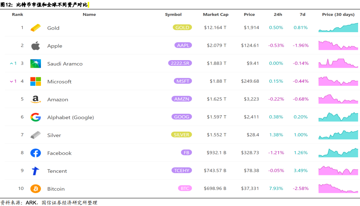Click the AMZN symbol badge
The width and height of the screenshot is (360, 206).
pos(182,99)
